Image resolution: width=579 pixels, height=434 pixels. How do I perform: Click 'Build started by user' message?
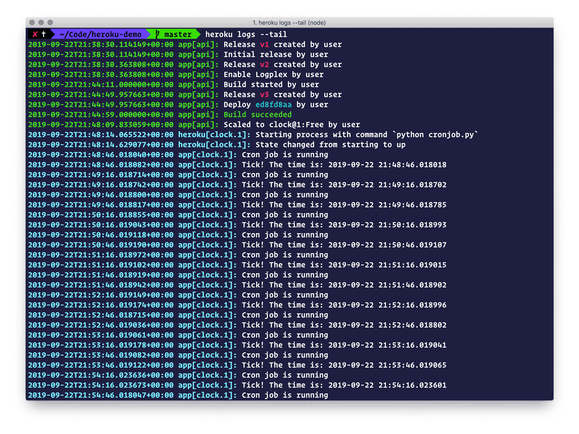pos(271,85)
